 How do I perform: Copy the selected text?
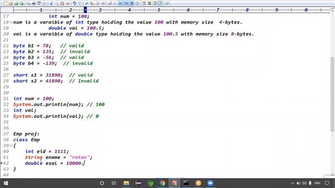click(x=57, y=4)
